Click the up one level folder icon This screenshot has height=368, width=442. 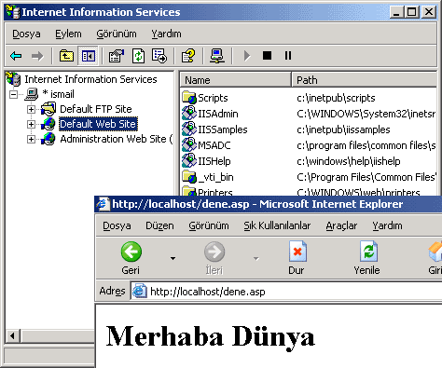pos(66,56)
